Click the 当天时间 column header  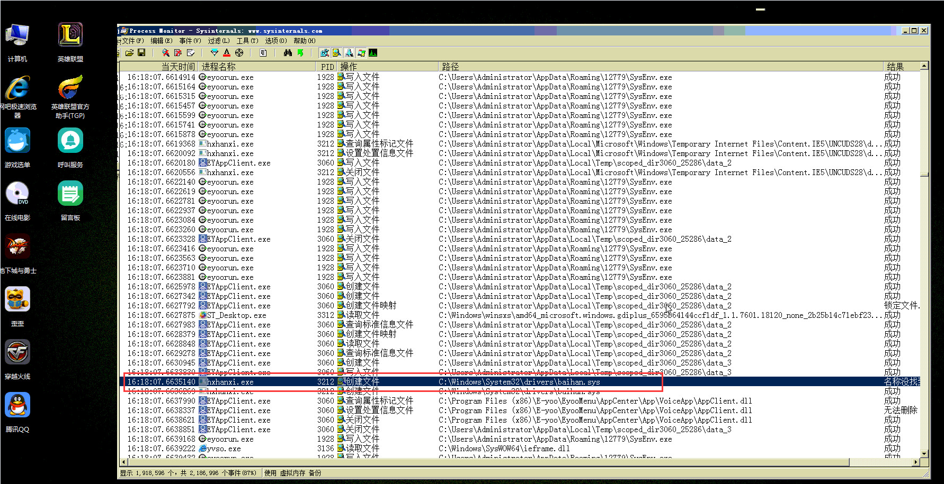coord(159,67)
